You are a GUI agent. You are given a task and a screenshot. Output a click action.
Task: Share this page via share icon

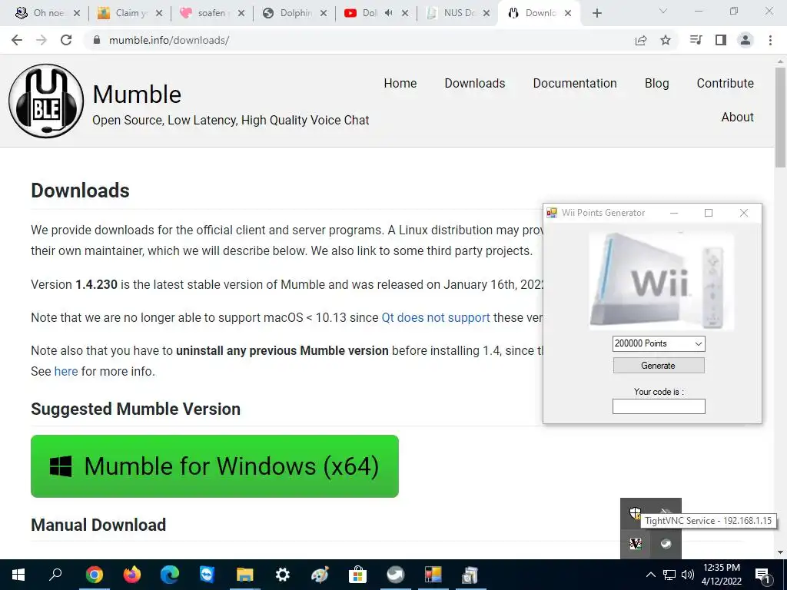coord(641,40)
